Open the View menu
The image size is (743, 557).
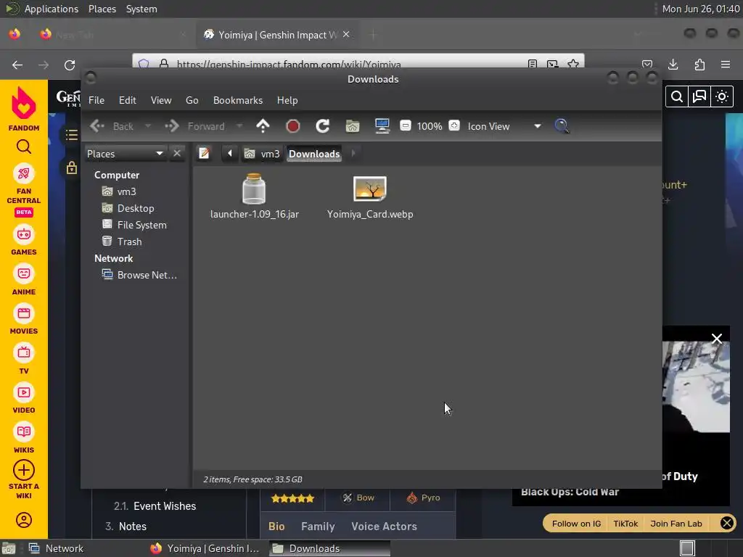(x=161, y=100)
